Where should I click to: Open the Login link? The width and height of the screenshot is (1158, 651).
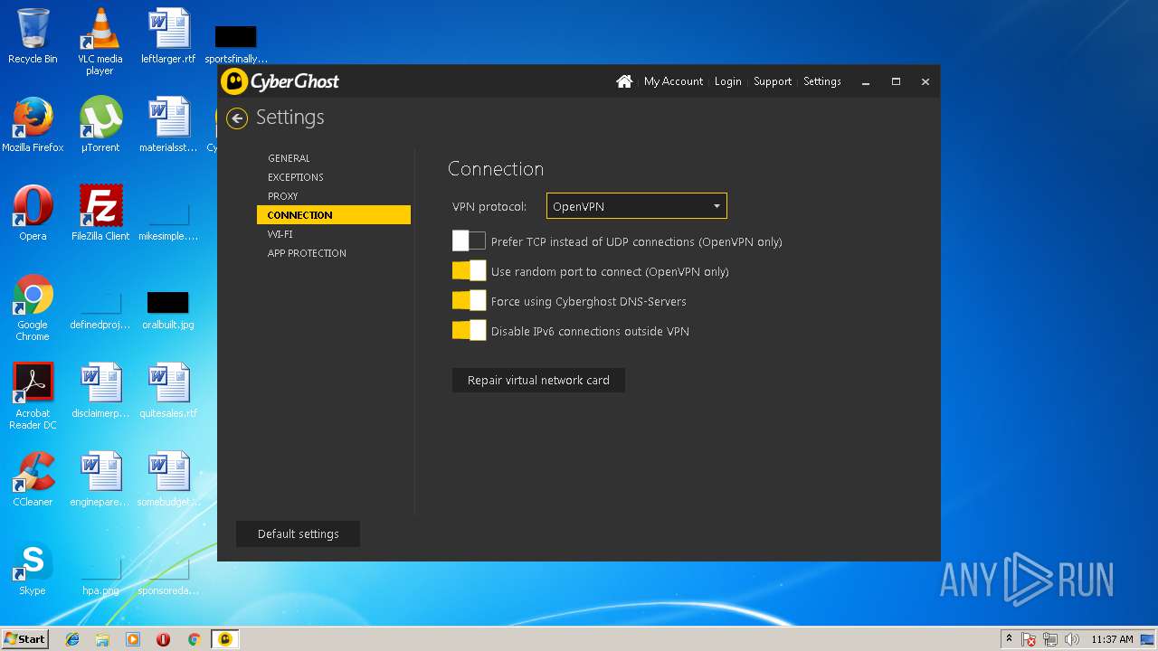coord(727,81)
